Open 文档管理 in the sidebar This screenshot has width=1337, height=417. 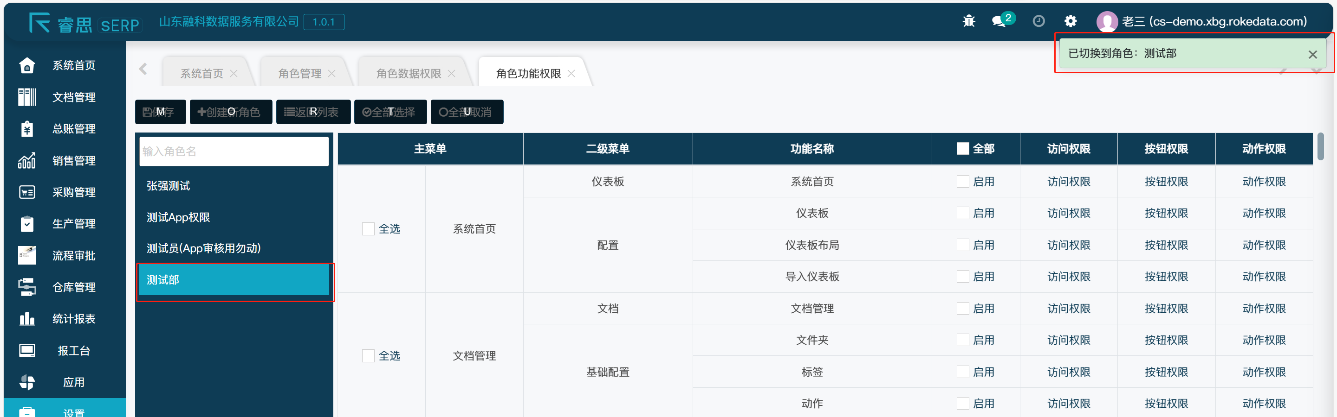73,97
